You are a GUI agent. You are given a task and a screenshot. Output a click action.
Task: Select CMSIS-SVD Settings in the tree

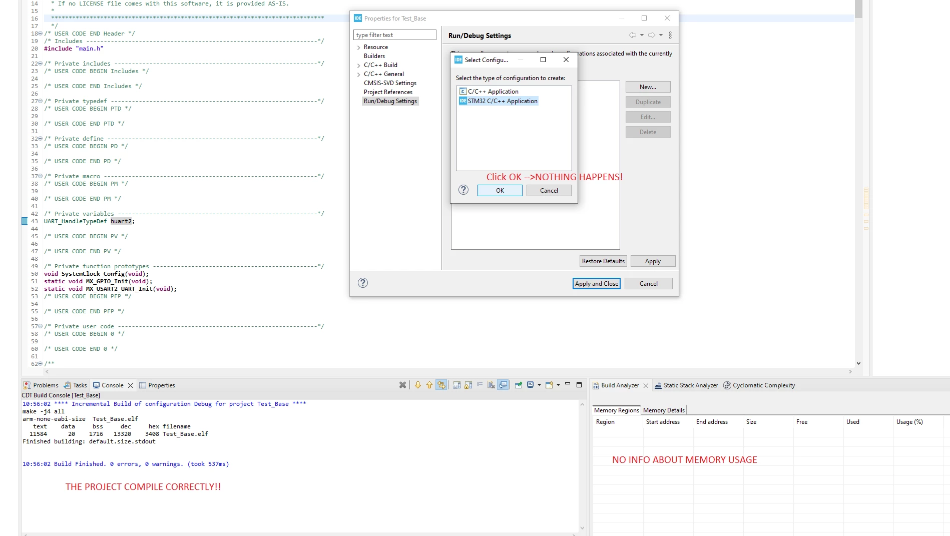coord(390,83)
